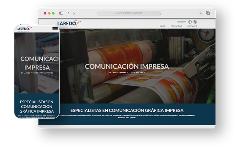The width and height of the screenshot is (237, 148).
Task: Click the browser forward arrow
Action: coord(74,13)
